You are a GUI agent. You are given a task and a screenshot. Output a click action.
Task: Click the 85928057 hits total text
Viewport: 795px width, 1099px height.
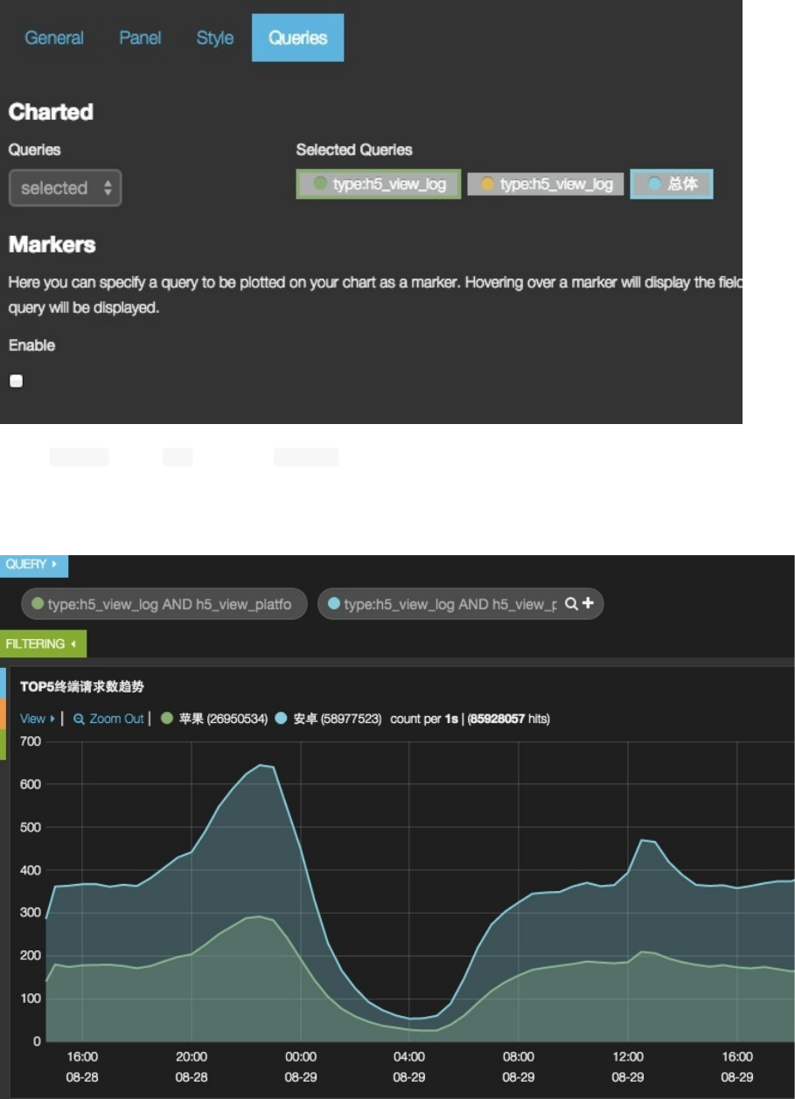click(x=509, y=719)
